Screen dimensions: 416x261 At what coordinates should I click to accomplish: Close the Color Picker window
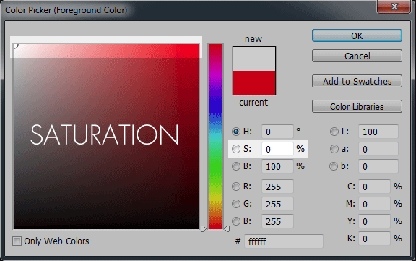(x=394, y=7)
